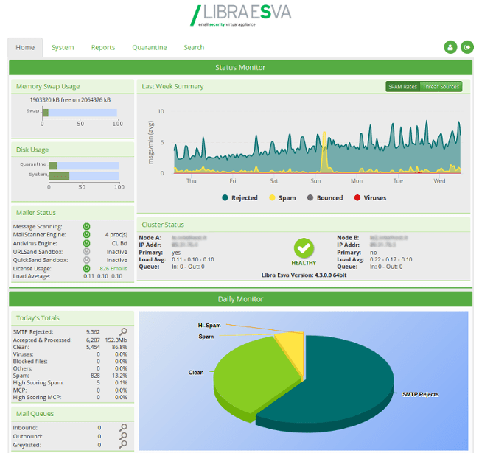This screenshot has width=479, height=453.
Task: Toggle Bounced series in chart legend
Action: click(325, 198)
